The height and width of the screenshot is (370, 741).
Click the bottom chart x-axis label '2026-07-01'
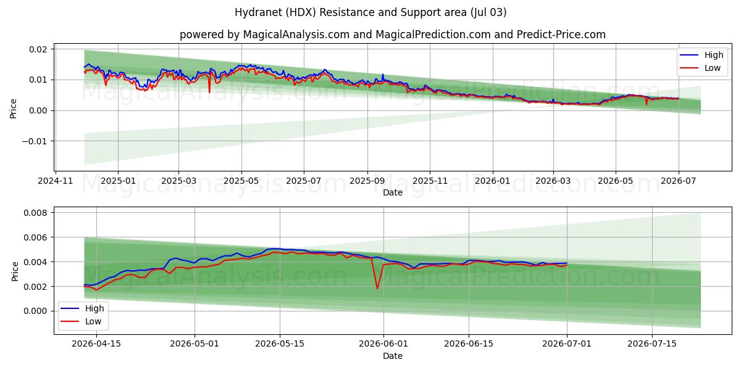[x=567, y=344]
